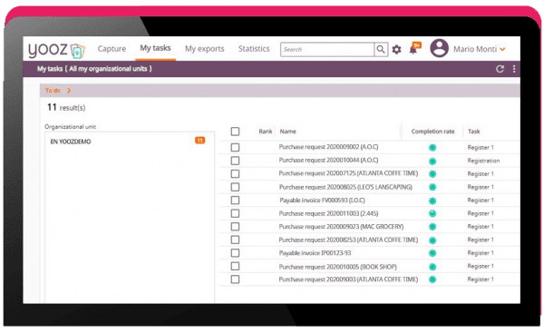The width and height of the screenshot is (544, 333).
Task: Select EN YOOZDEMO organizational unit
Action: (71, 142)
